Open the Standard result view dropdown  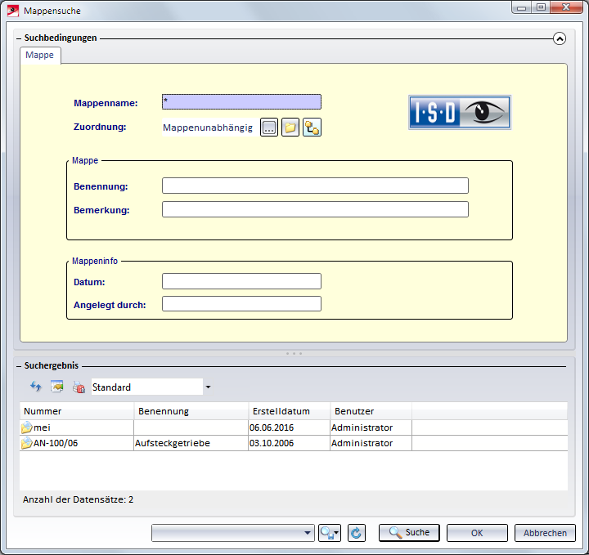click(208, 387)
